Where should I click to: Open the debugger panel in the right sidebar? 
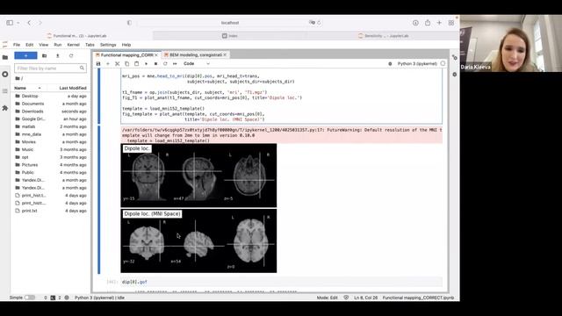(455, 74)
